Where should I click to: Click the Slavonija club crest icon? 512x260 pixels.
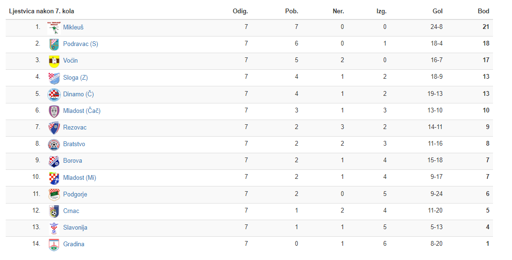pos(54,228)
